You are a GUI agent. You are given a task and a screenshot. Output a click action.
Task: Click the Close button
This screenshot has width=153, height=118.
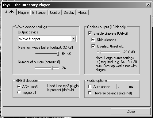point(131,112)
